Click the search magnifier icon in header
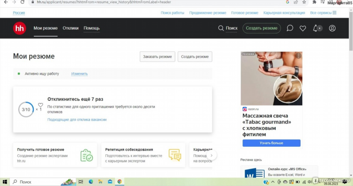The width and height of the screenshot is (353, 186). pos(221,28)
